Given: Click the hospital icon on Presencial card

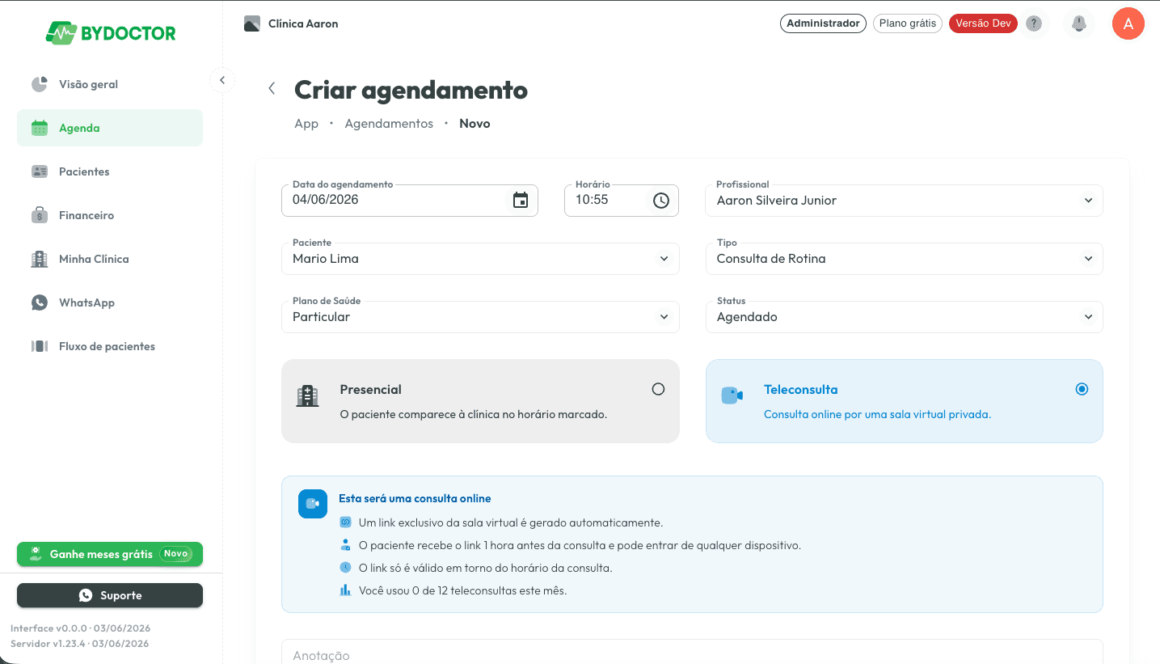Looking at the screenshot, I should click(x=307, y=395).
